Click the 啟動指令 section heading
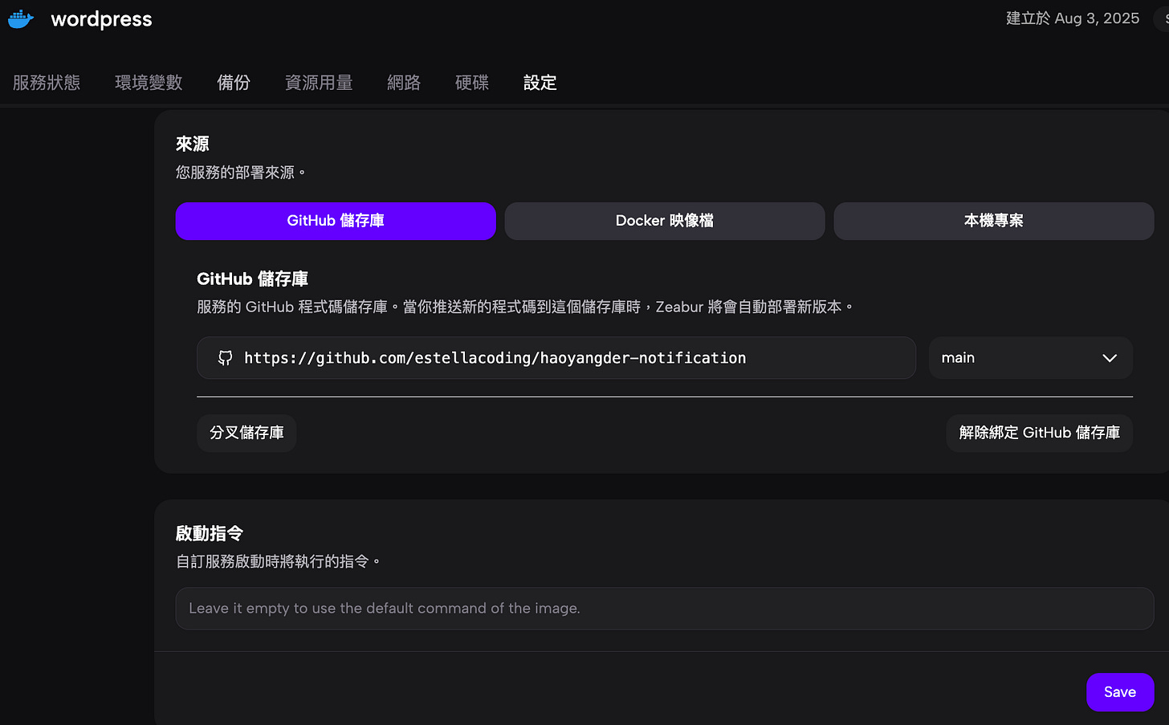This screenshot has height=725, width=1169. click(x=210, y=533)
